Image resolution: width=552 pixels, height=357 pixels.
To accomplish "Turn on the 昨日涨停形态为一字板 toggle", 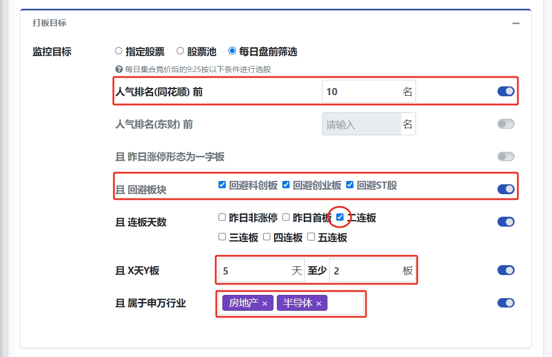I will click(506, 156).
